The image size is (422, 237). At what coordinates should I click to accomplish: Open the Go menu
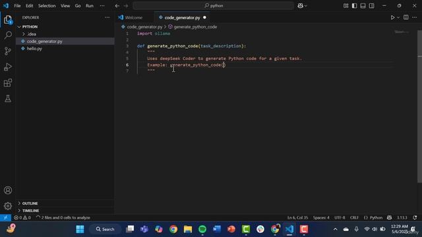78,6
